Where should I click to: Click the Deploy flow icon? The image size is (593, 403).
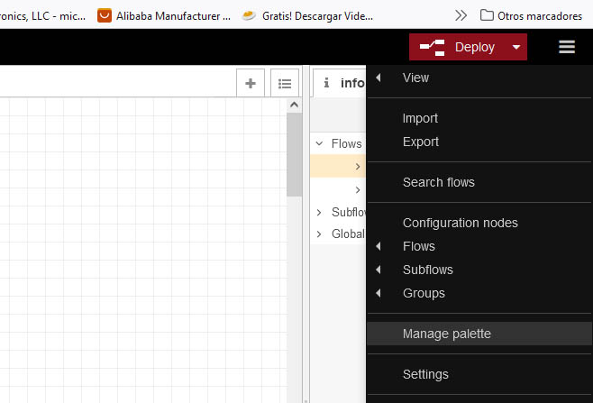433,47
